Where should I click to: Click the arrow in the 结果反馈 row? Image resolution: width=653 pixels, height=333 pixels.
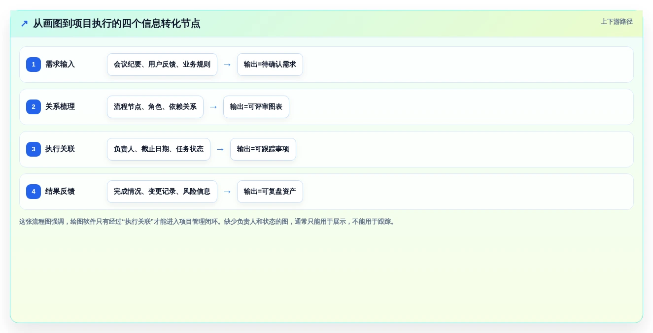[x=227, y=192]
